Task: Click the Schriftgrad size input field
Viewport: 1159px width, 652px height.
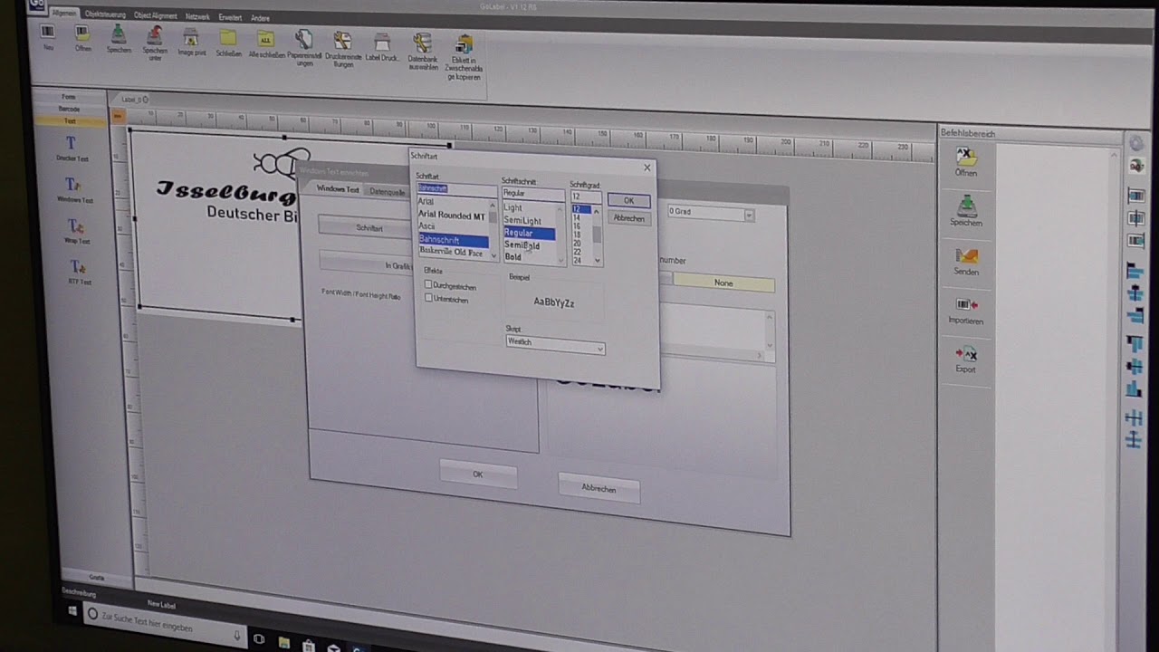Action: click(x=586, y=197)
